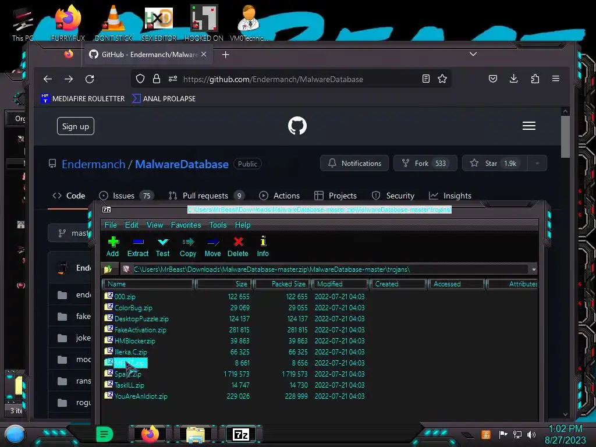The width and height of the screenshot is (596, 447).
Task: Click the Sign up button on GitHub
Action: click(76, 126)
